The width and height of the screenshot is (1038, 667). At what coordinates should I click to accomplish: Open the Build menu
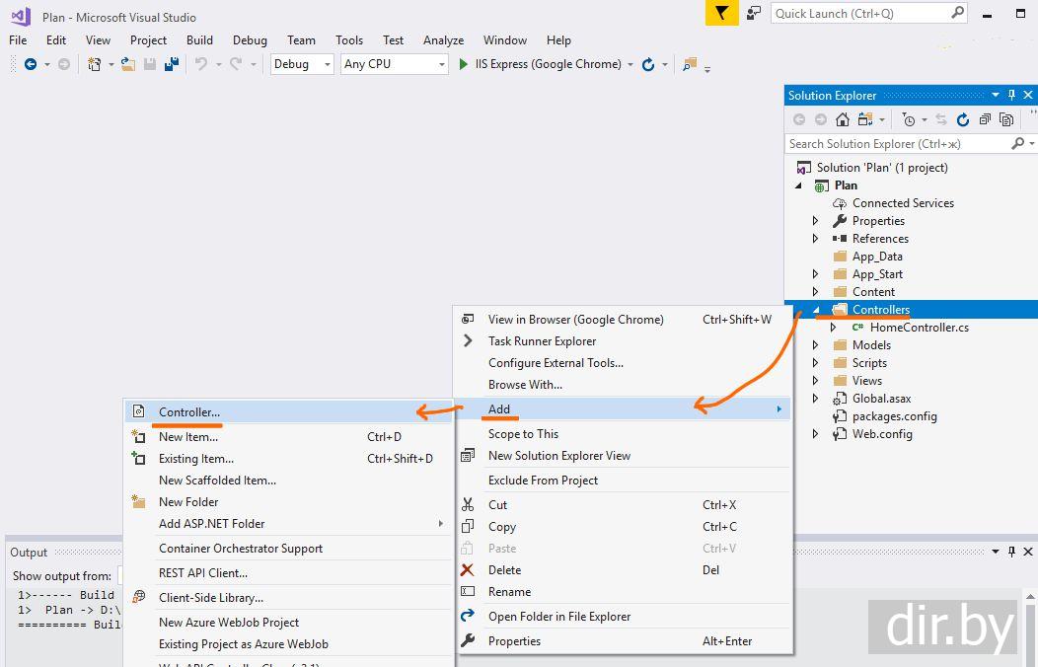[x=199, y=40]
